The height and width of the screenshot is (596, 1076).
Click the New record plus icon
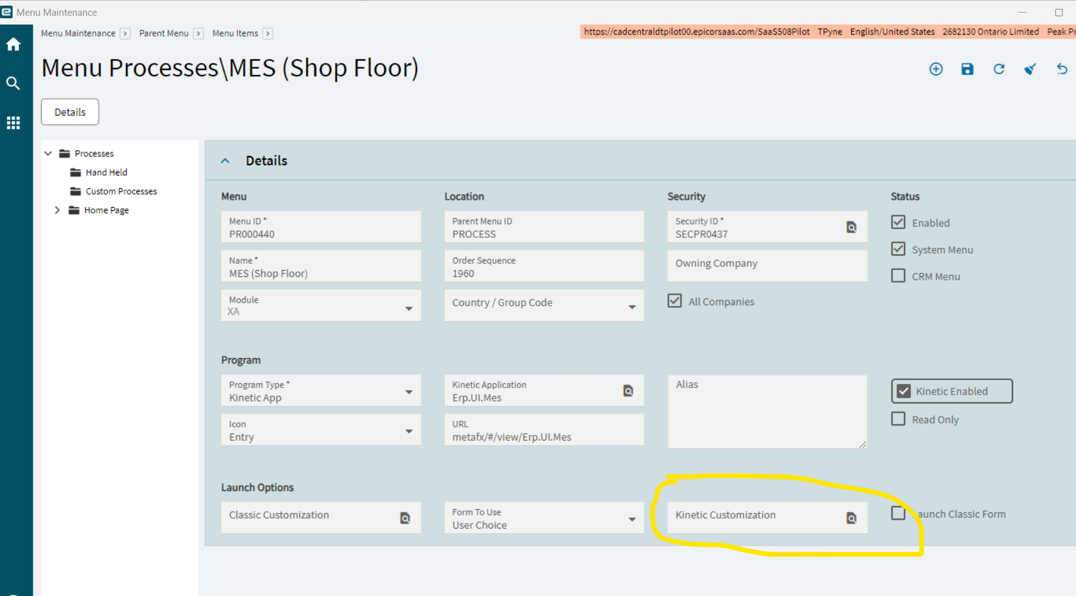(936, 69)
